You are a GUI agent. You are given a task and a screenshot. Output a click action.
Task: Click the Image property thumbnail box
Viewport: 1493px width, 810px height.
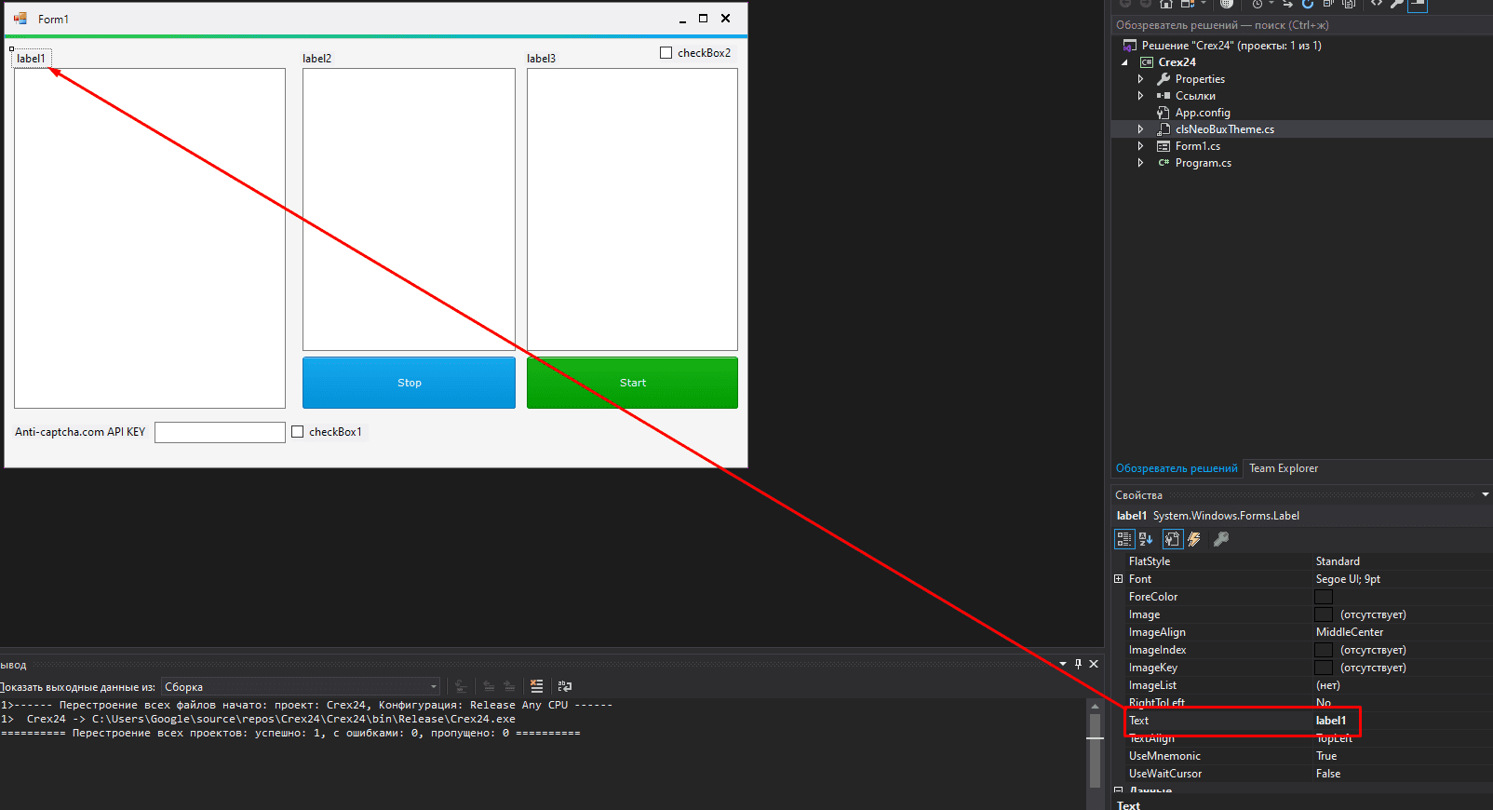[x=1323, y=614]
